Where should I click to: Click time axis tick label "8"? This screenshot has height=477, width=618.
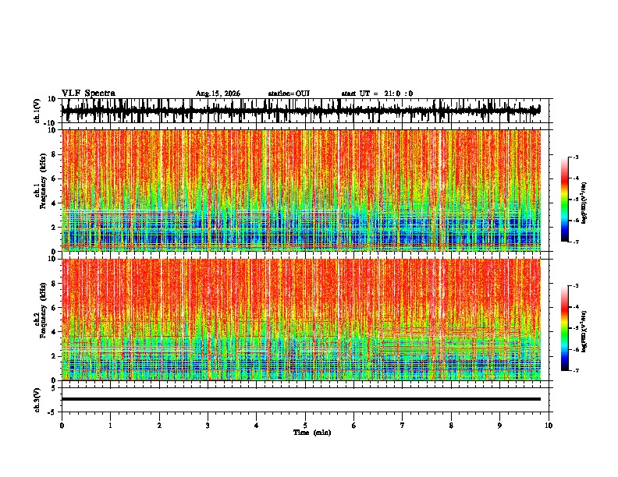[451, 426]
